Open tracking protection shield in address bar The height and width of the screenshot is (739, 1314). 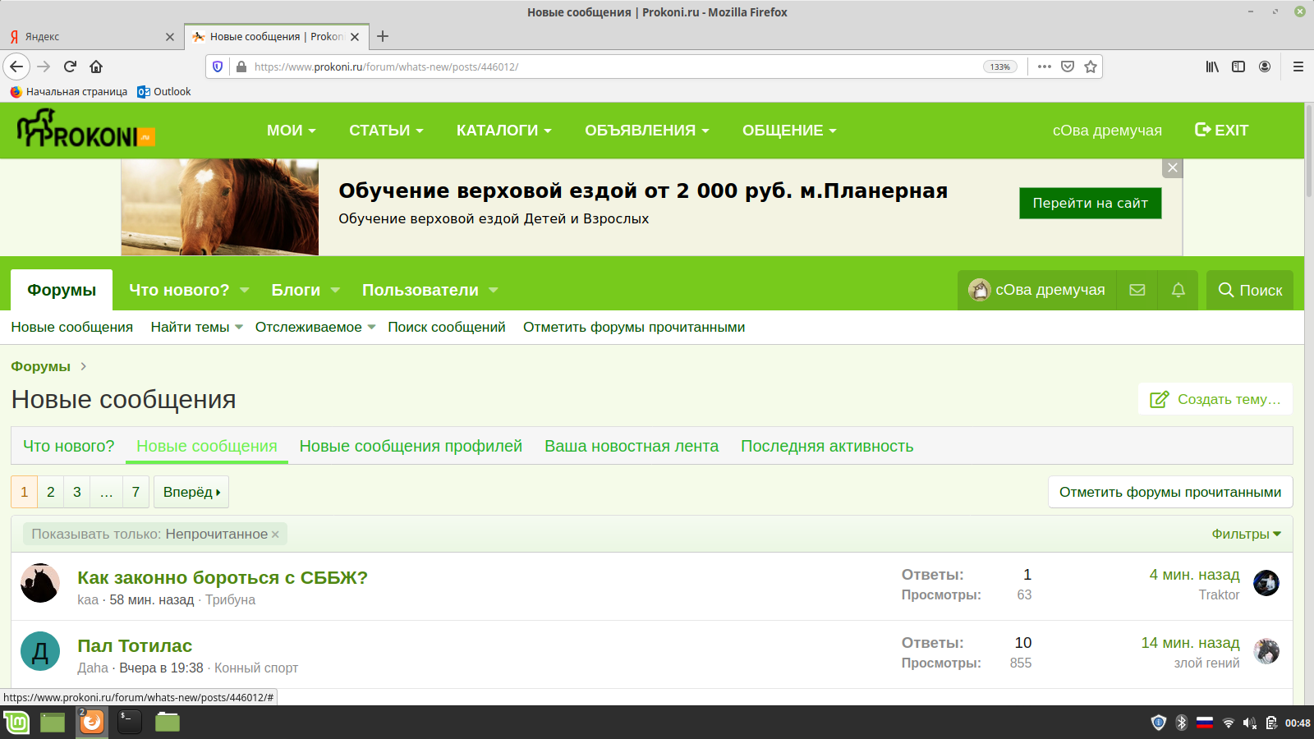(x=218, y=67)
